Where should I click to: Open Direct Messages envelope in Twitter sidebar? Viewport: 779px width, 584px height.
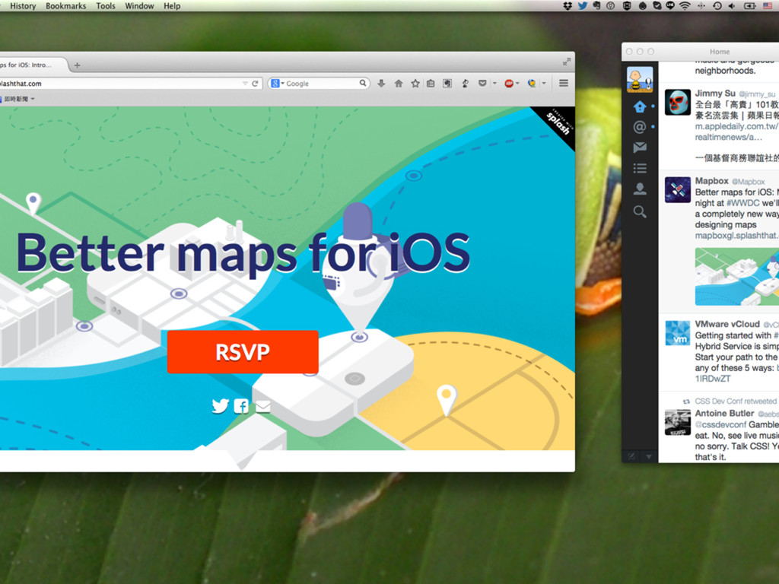[640, 147]
